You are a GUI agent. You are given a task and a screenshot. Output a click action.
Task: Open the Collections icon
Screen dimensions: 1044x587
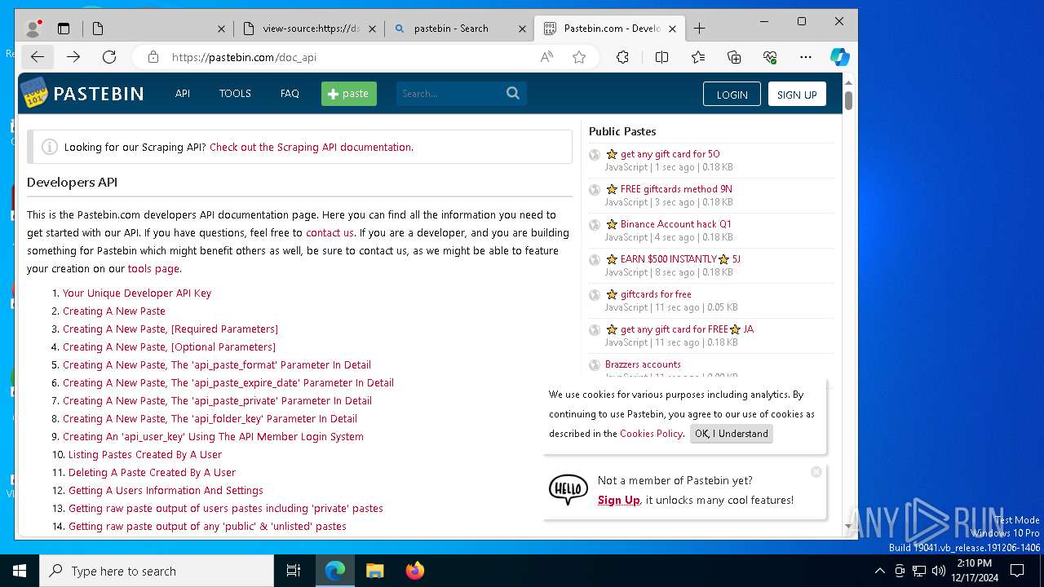pos(734,57)
